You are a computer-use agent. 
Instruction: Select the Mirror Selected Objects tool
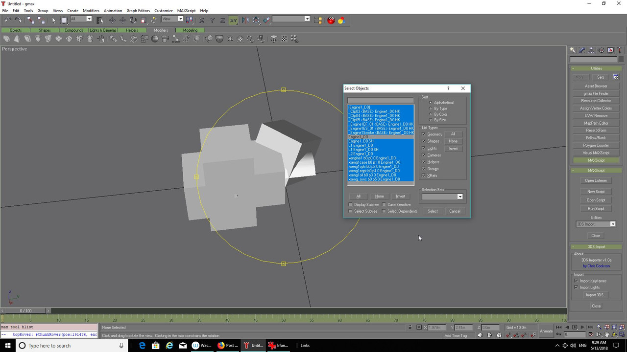coord(245,20)
